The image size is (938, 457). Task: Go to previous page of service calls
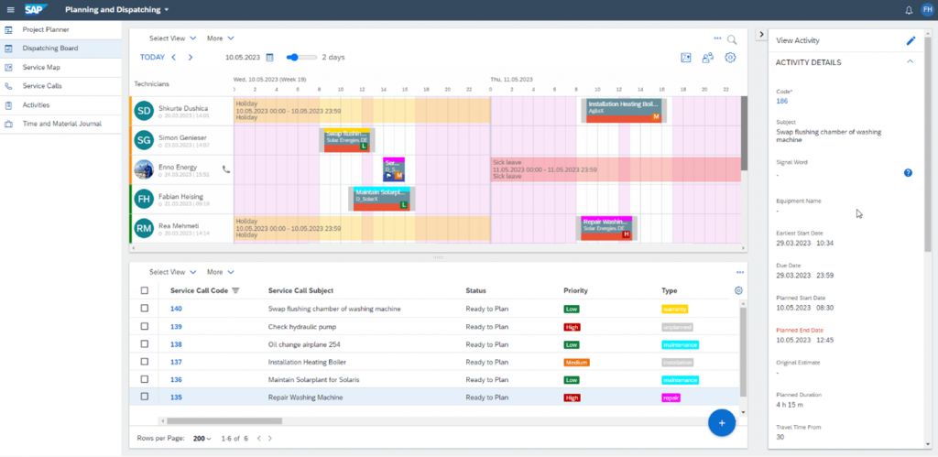click(x=259, y=439)
